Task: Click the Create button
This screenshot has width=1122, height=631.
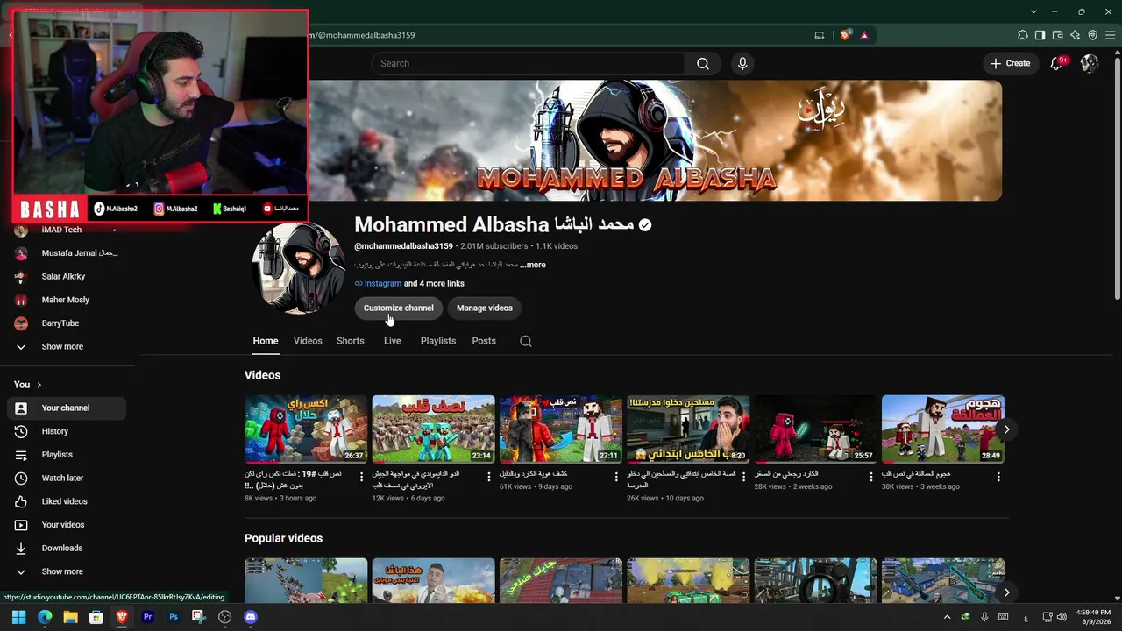Action: [1010, 63]
